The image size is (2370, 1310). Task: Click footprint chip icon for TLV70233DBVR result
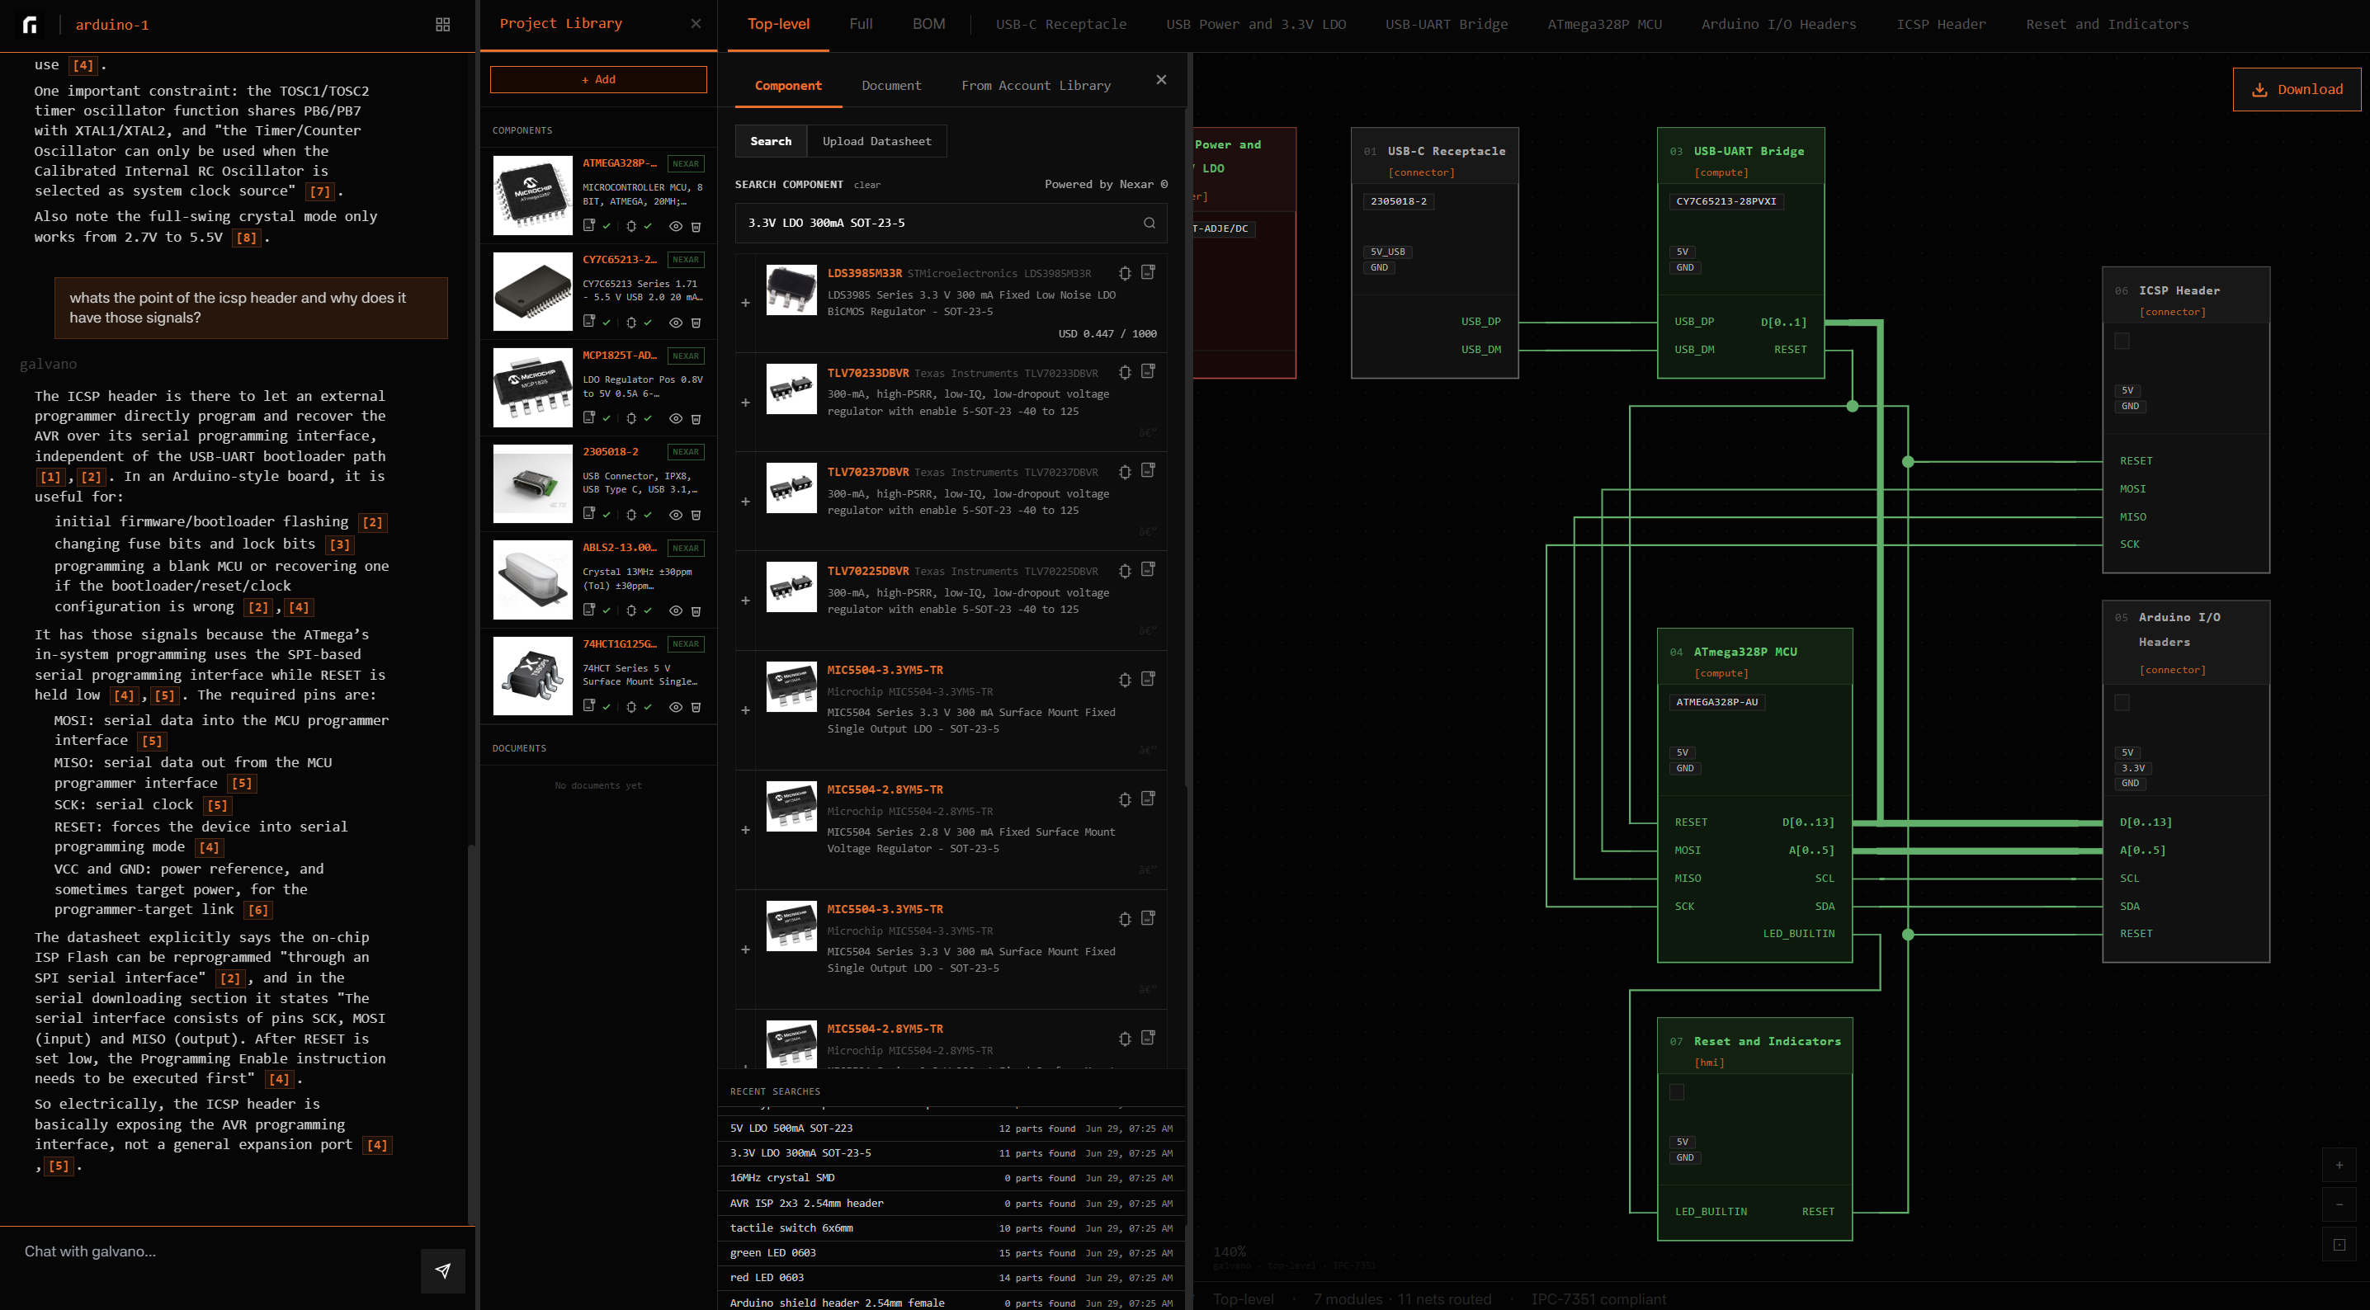pos(1124,373)
